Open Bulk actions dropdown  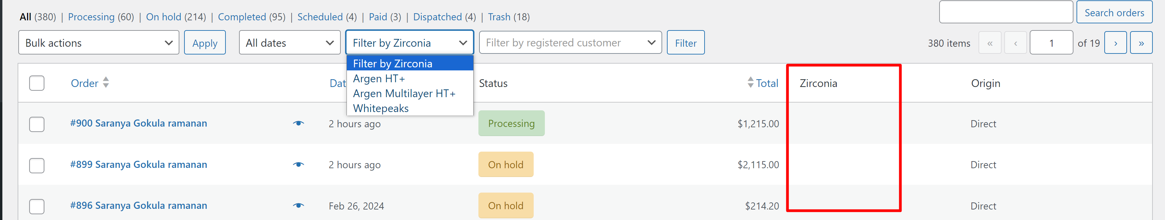coord(99,43)
